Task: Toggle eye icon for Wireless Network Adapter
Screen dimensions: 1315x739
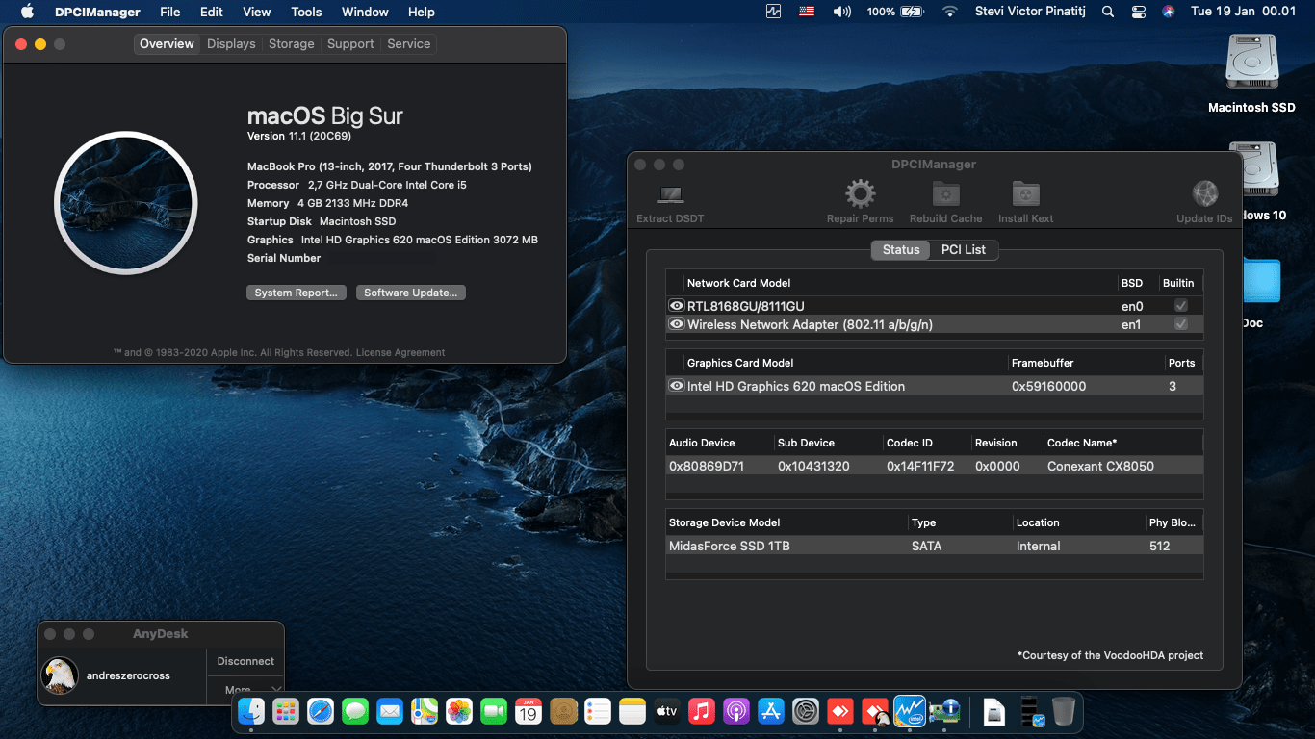Action: click(x=677, y=324)
